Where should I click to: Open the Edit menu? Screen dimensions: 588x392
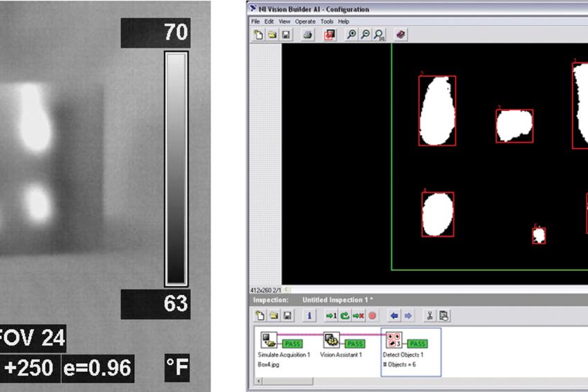point(269,21)
